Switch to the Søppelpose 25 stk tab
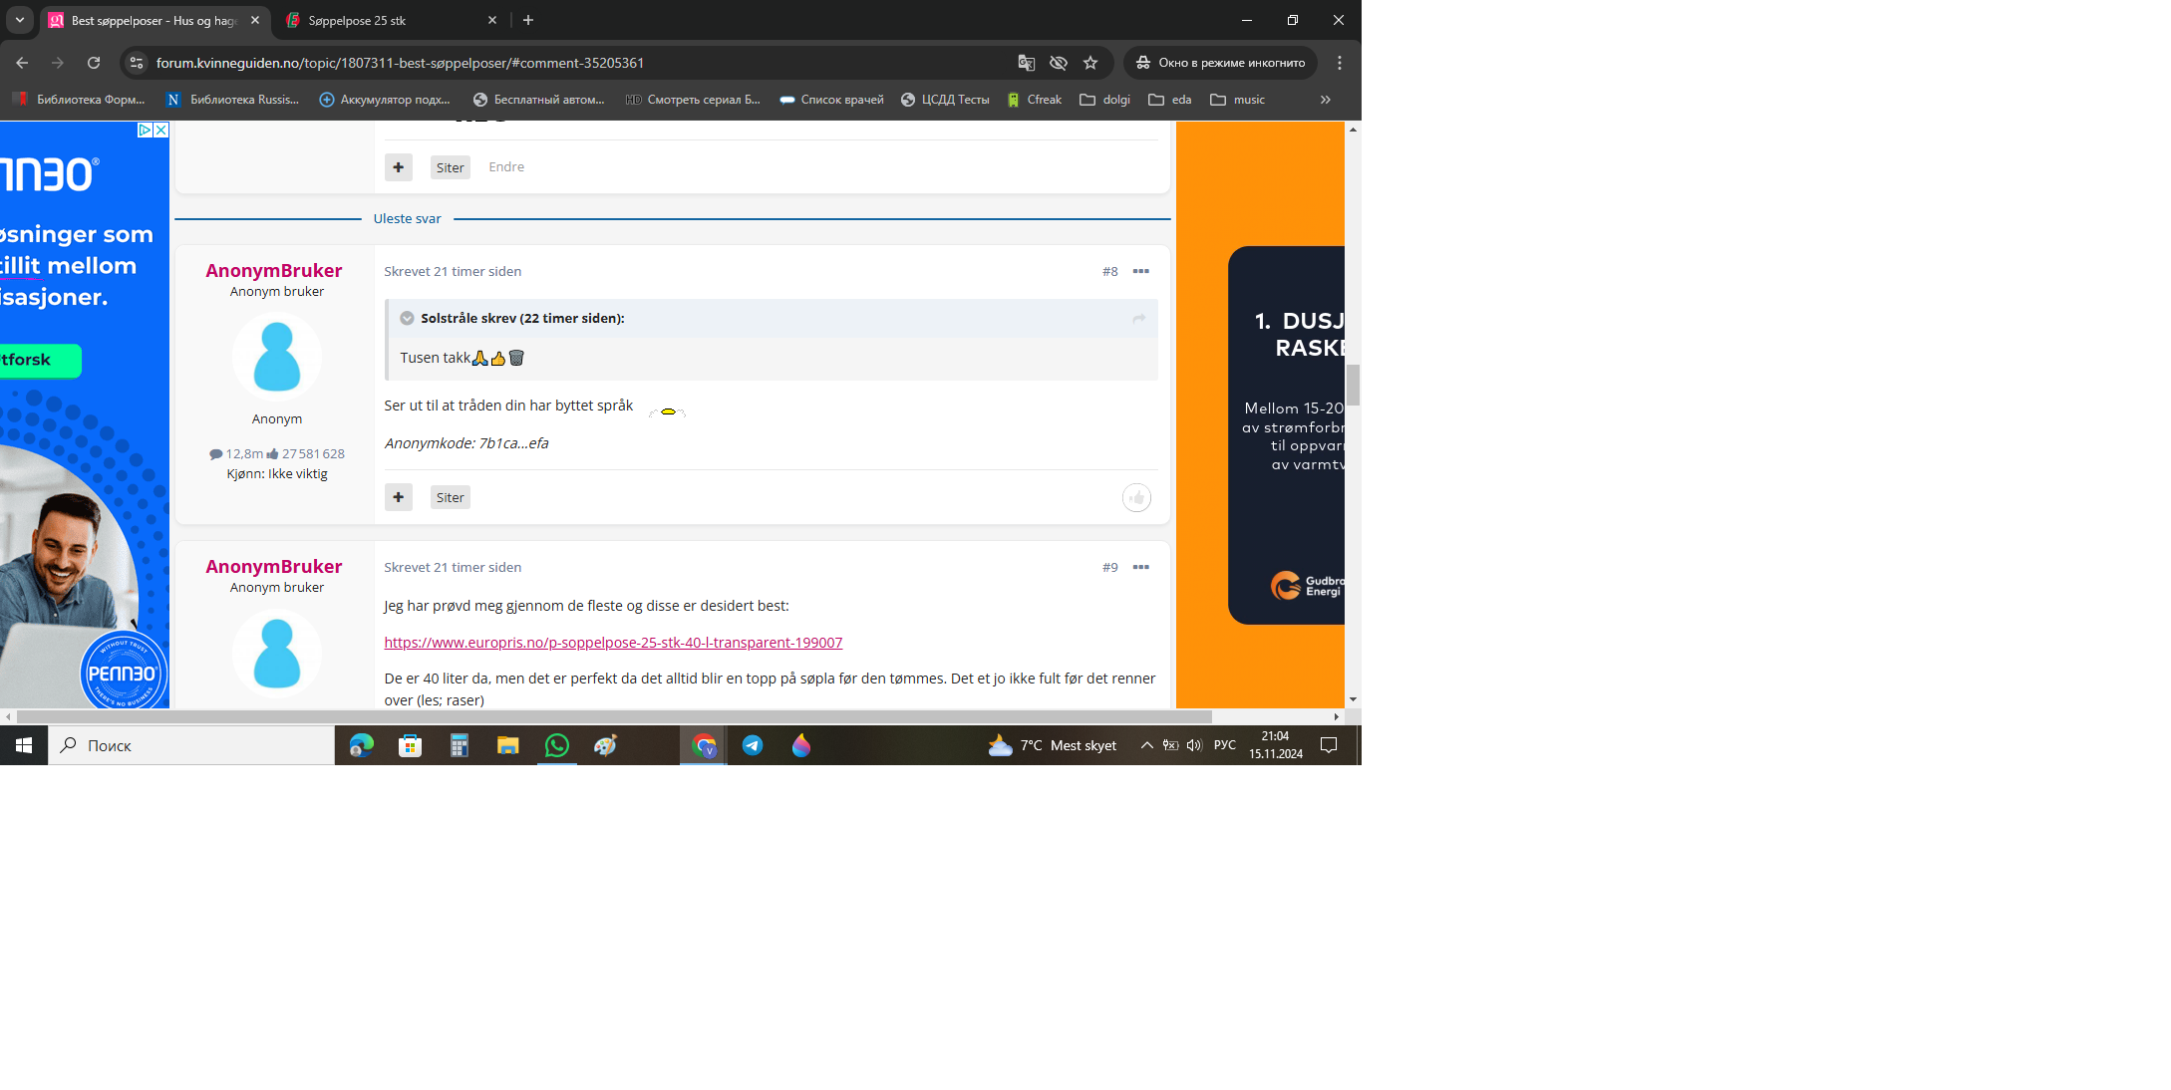2171x1090 pixels. coord(389,20)
